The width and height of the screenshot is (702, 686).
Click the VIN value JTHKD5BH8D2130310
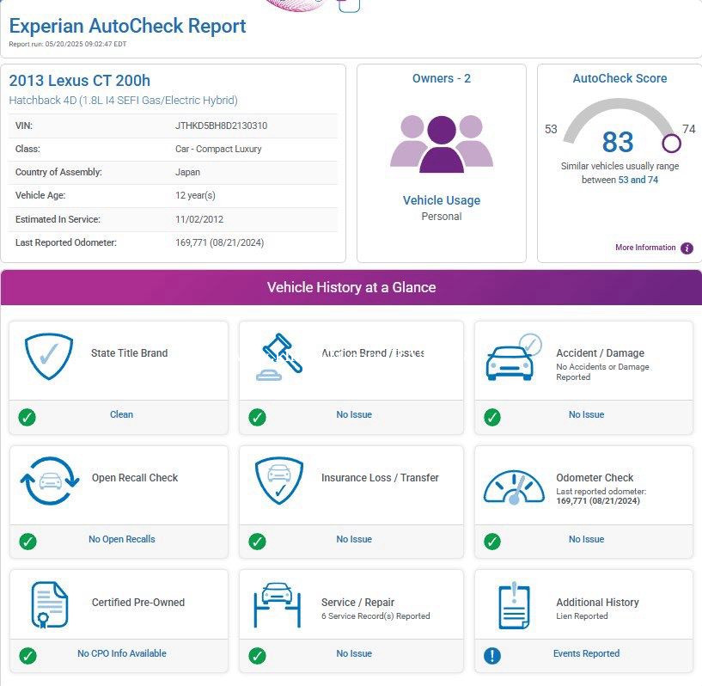click(x=221, y=126)
